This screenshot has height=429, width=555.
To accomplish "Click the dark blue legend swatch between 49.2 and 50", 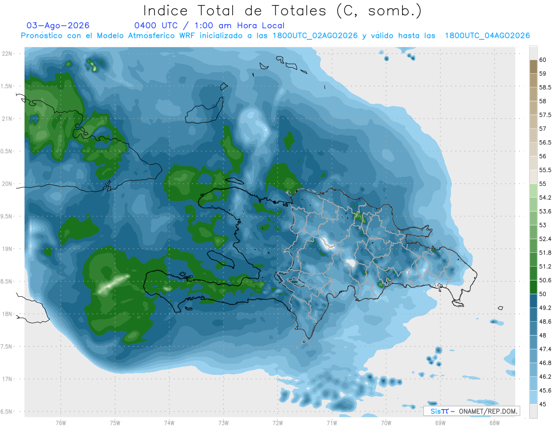I will (x=533, y=301).
